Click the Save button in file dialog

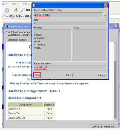point(37,75)
